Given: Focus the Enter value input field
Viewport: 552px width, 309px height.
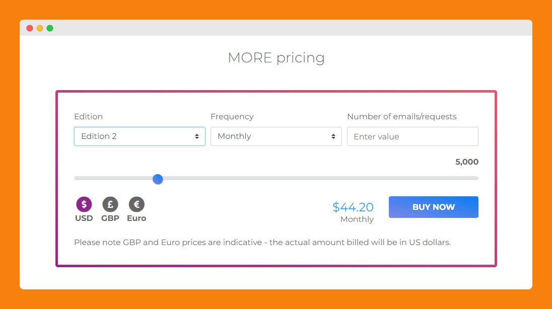Looking at the screenshot, I should 412,136.
